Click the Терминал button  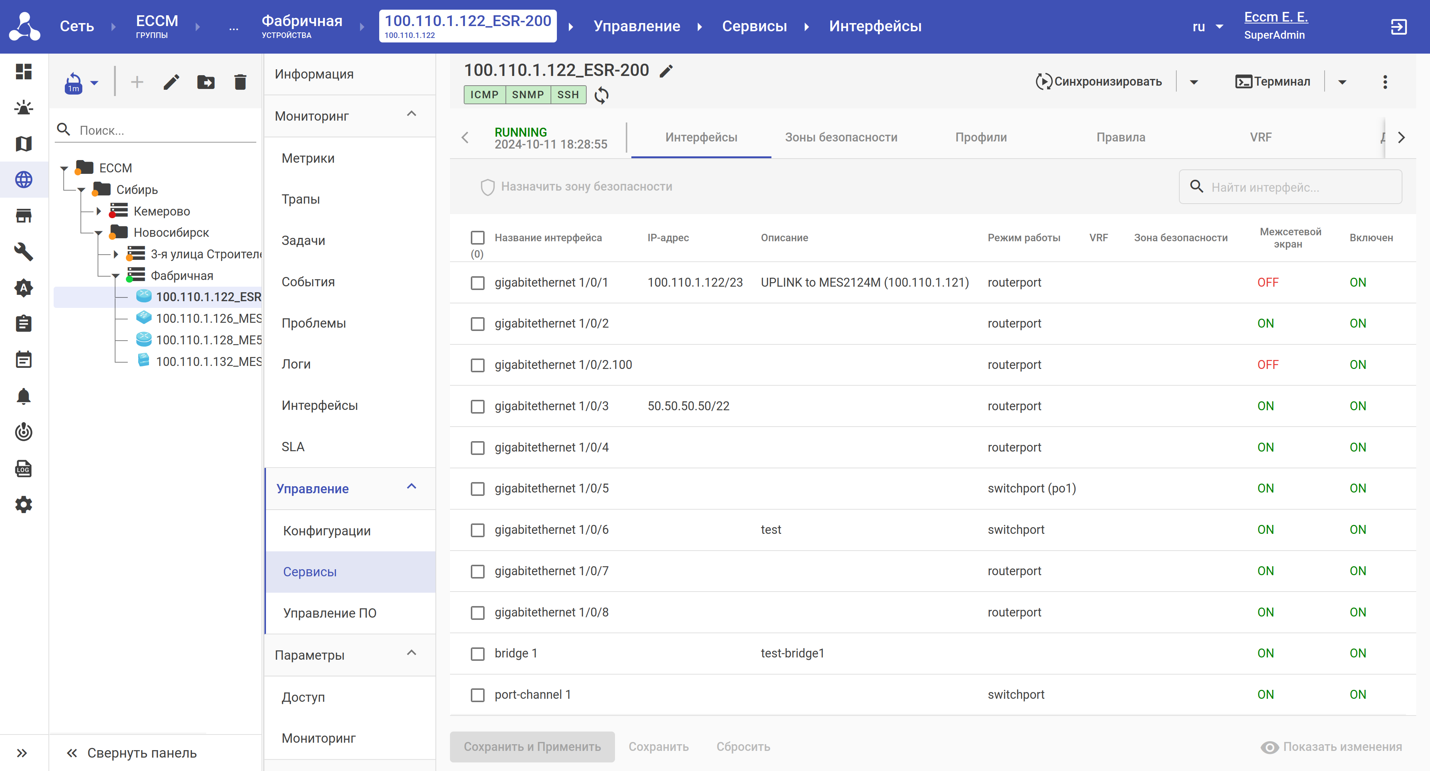tap(1273, 82)
